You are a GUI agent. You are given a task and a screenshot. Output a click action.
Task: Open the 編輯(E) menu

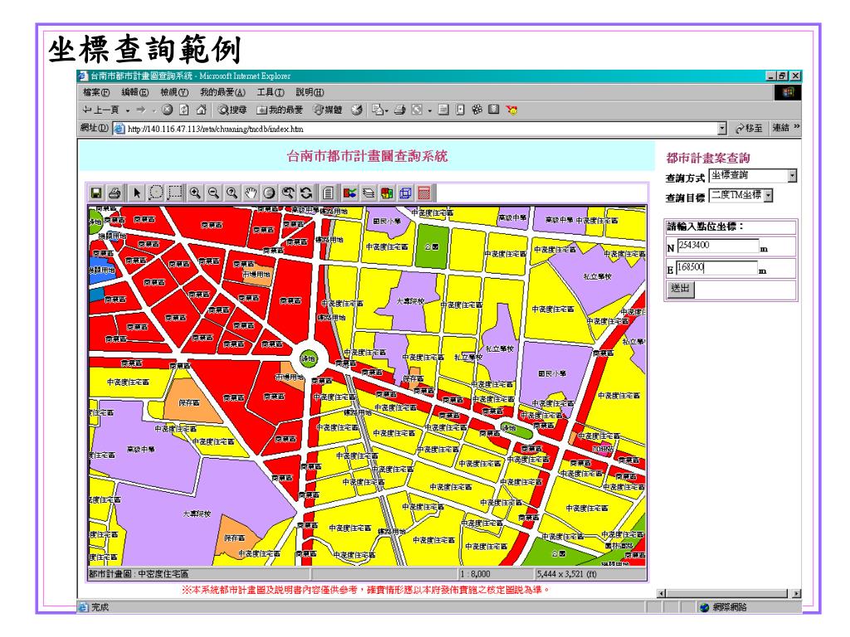(135, 92)
